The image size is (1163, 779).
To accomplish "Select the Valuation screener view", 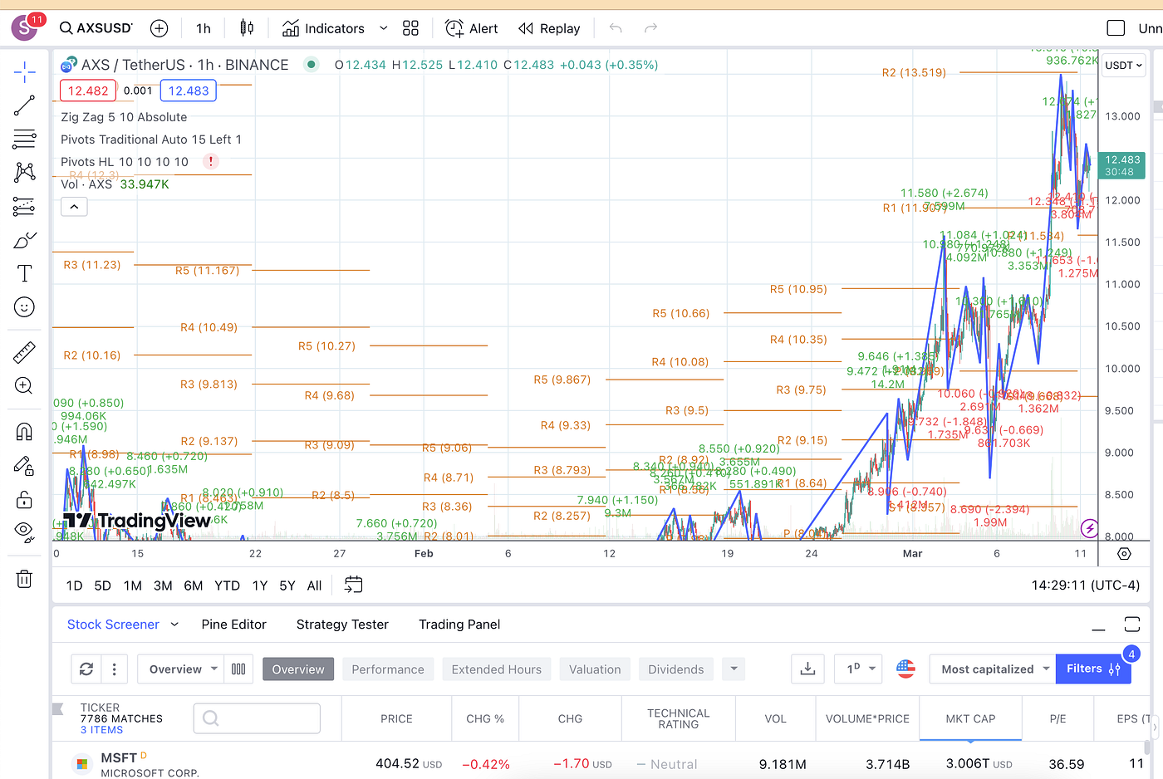I will (595, 669).
